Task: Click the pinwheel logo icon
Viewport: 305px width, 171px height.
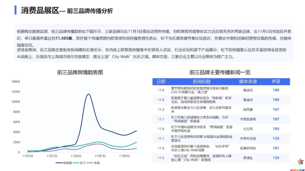Action: click(301, 162)
